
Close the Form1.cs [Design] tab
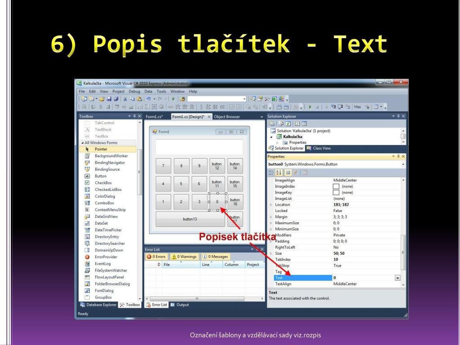[x=209, y=117]
